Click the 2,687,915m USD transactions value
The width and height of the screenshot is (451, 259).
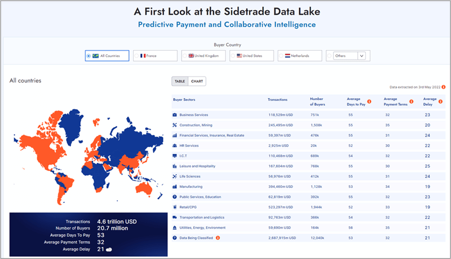282,238
